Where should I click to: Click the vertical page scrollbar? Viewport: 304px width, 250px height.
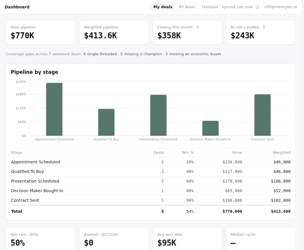[x=303, y=125]
